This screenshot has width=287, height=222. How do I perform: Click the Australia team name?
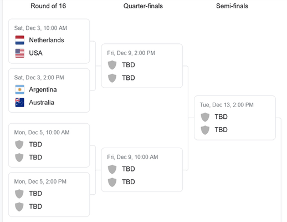pyautogui.click(x=42, y=103)
